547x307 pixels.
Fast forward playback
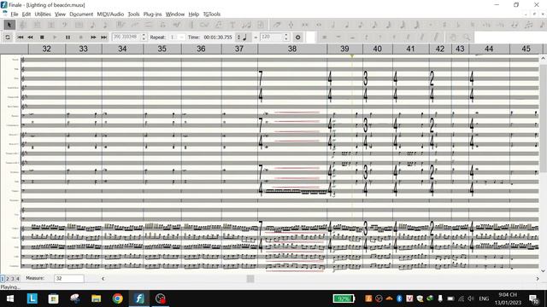93,37
